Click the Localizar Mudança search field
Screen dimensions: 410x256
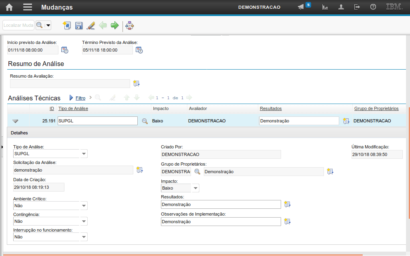[x=18, y=25]
